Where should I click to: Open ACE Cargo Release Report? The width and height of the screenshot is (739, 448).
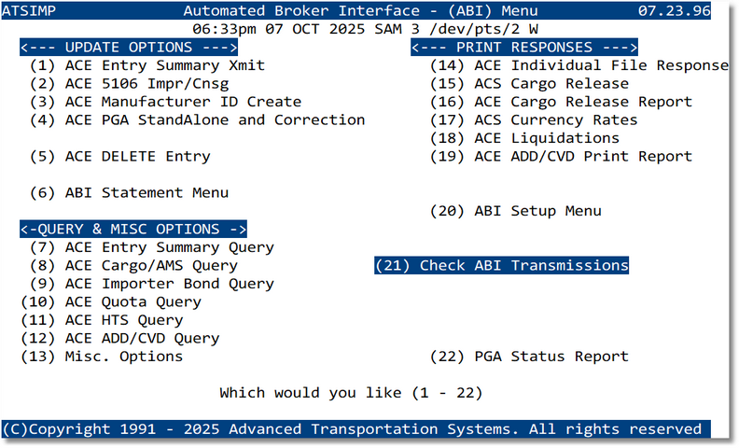click(x=560, y=102)
